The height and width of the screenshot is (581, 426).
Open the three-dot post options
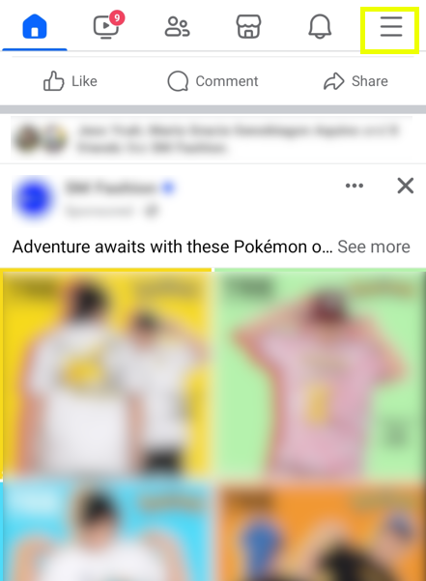coord(355,186)
